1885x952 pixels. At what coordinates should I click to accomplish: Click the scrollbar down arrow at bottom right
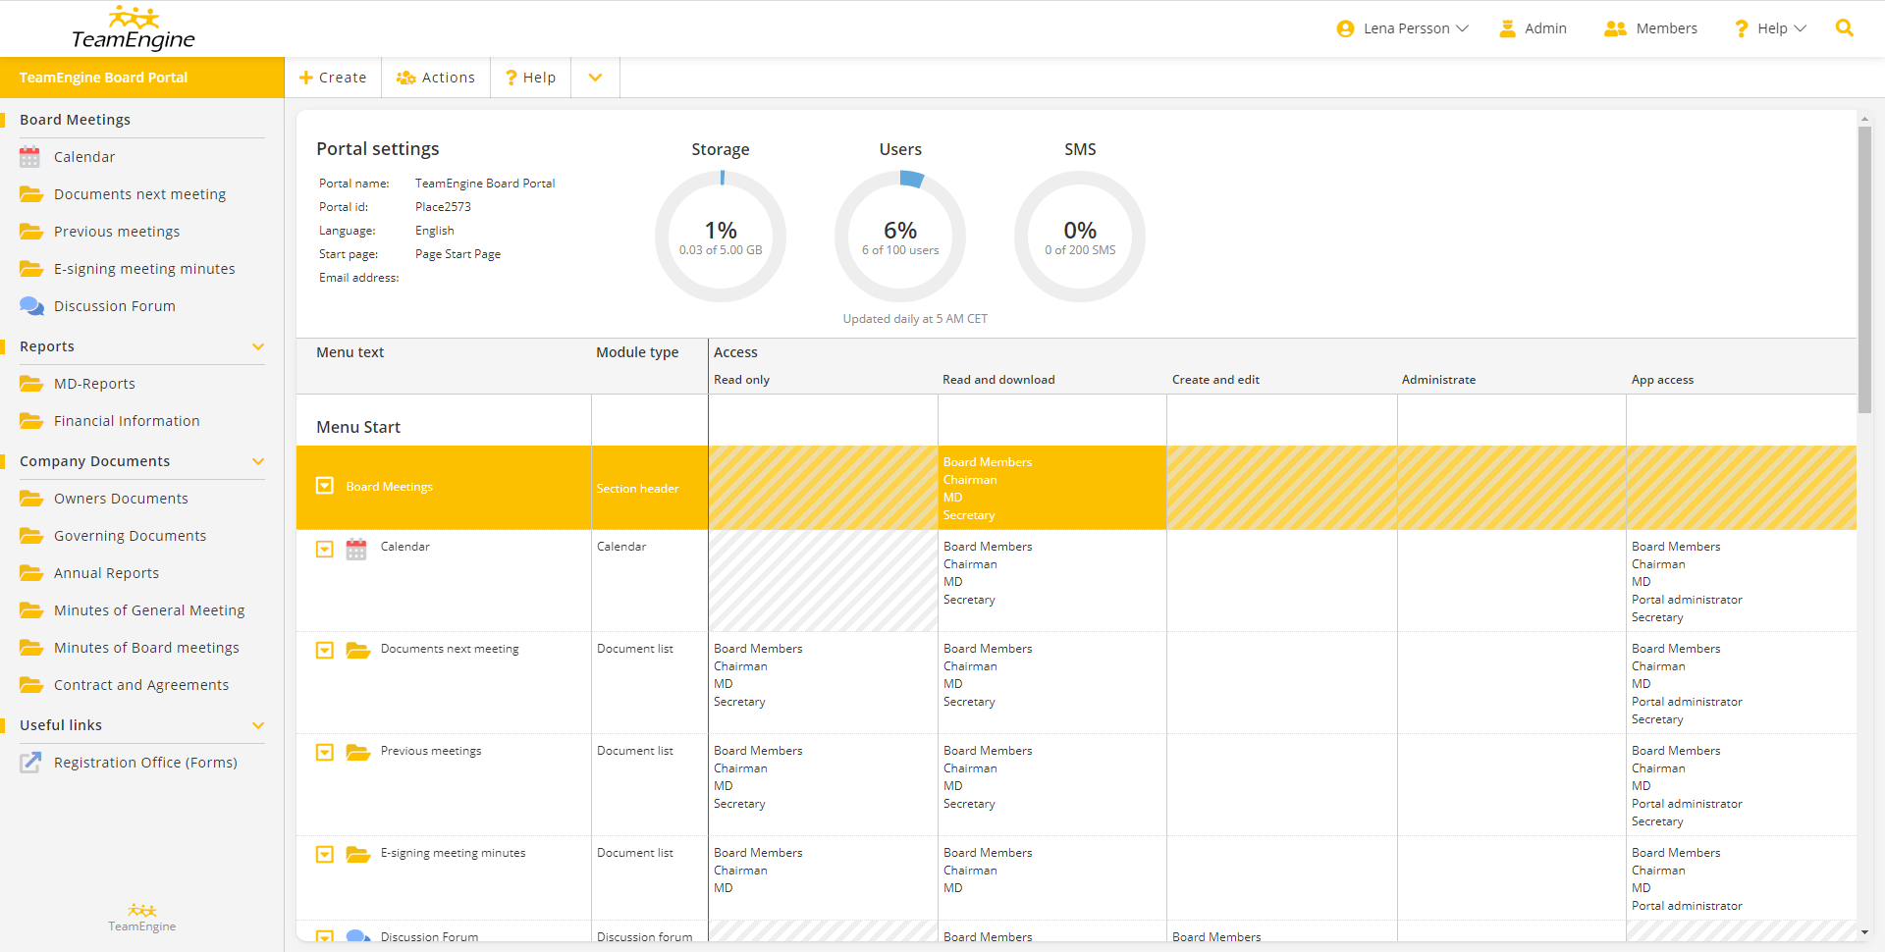tap(1864, 932)
